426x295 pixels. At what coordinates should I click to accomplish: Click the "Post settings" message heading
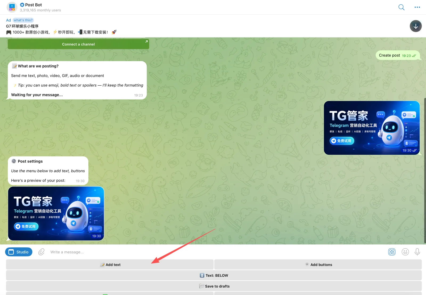(30, 161)
